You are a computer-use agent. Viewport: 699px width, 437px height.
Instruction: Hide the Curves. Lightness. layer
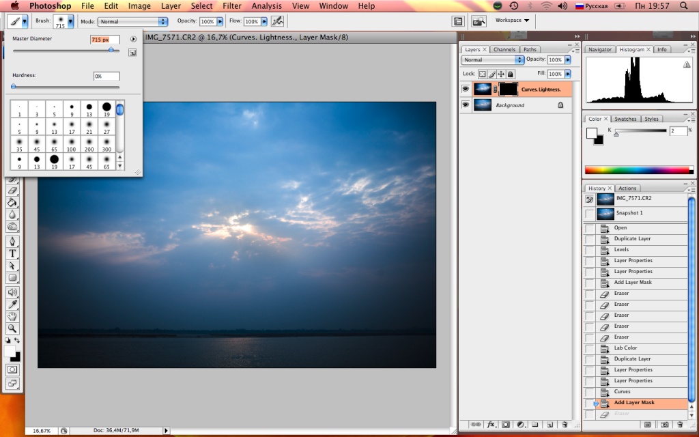point(466,89)
